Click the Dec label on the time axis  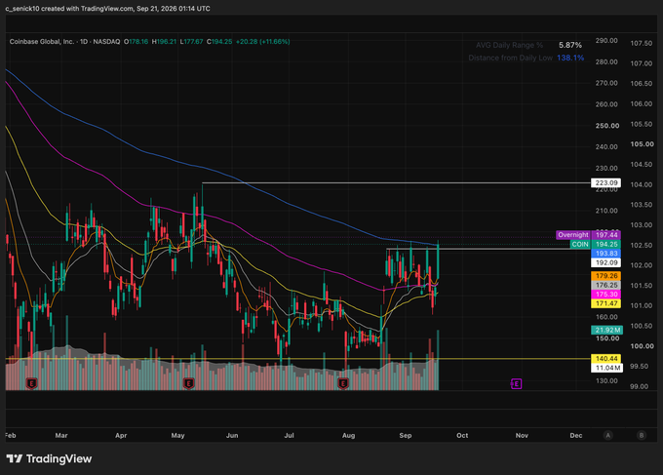coord(576,435)
